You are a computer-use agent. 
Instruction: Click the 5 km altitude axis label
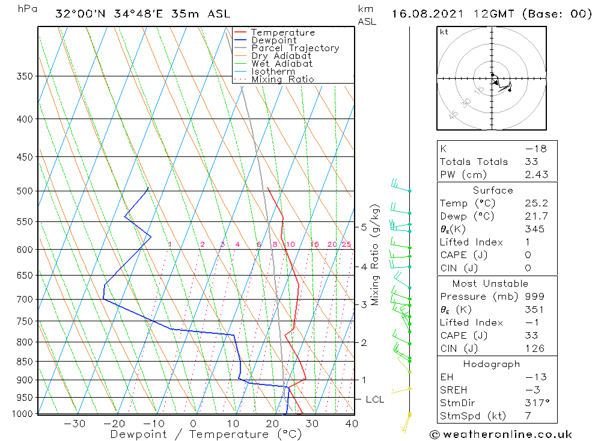(364, 227)
